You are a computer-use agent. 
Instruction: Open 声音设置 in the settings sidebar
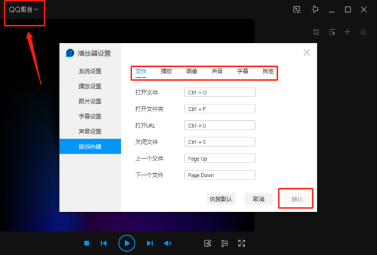pyautogui.click(x=90, y=131)
